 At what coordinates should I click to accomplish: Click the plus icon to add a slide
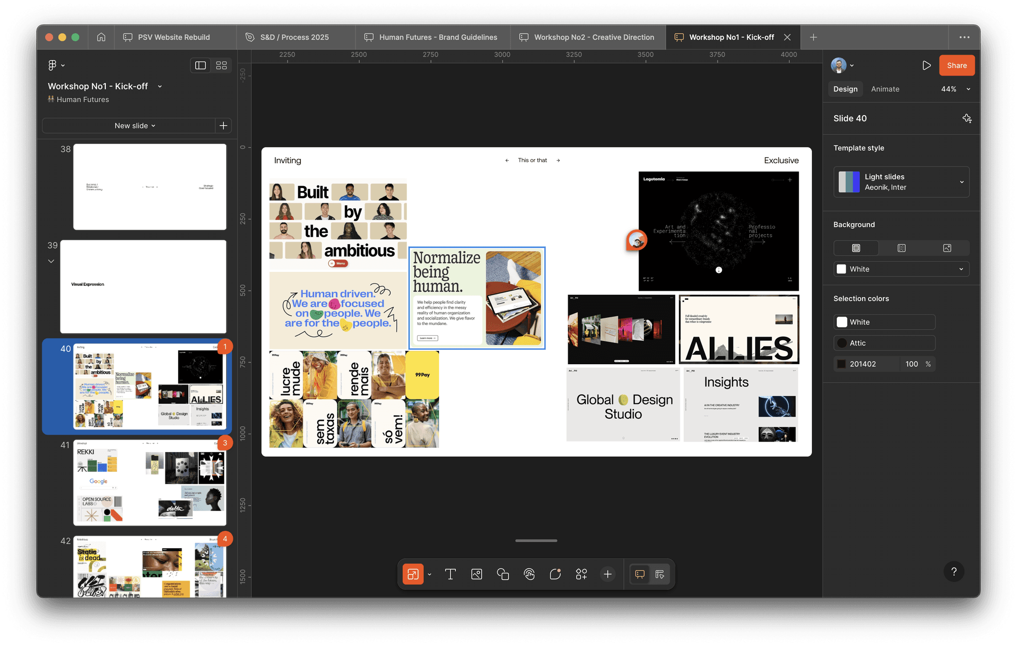(223, 126)
